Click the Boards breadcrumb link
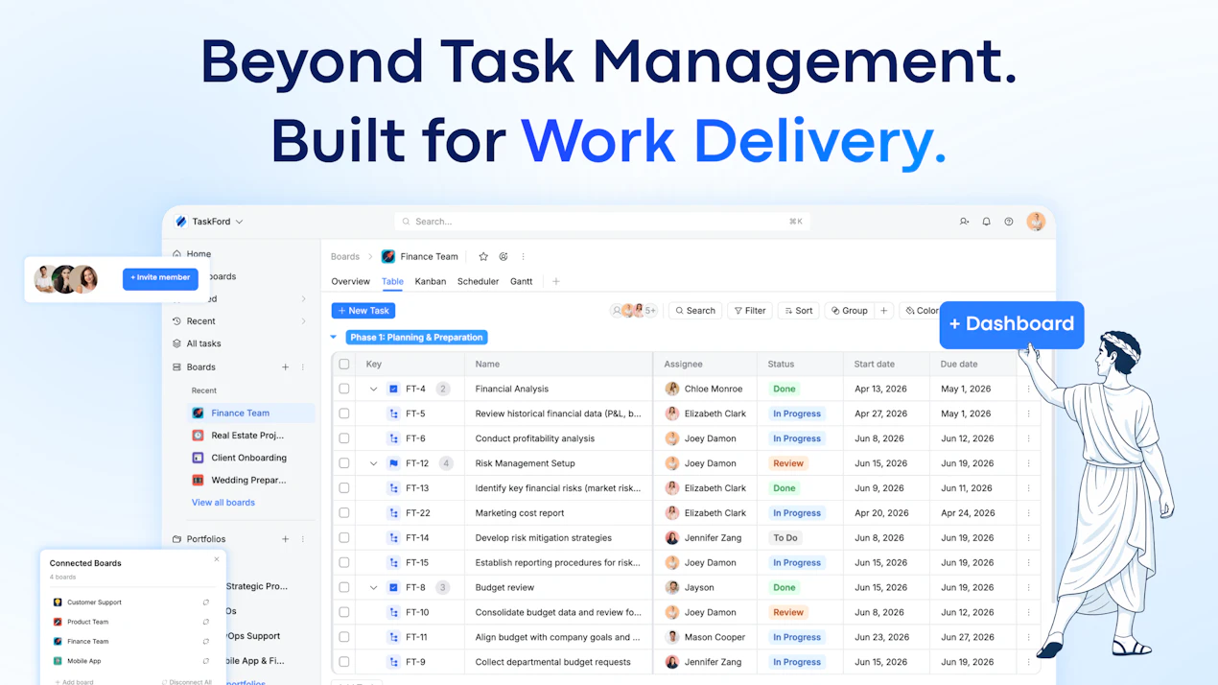 click(x=345, y=257)
